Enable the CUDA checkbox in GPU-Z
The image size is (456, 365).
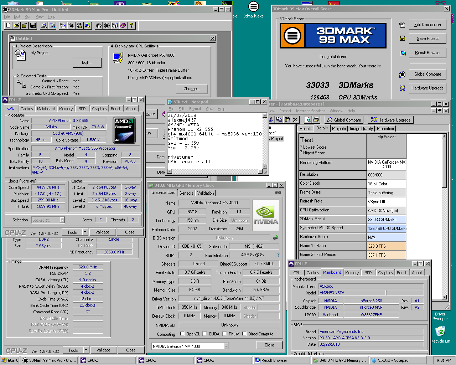(x=205, y=334)
